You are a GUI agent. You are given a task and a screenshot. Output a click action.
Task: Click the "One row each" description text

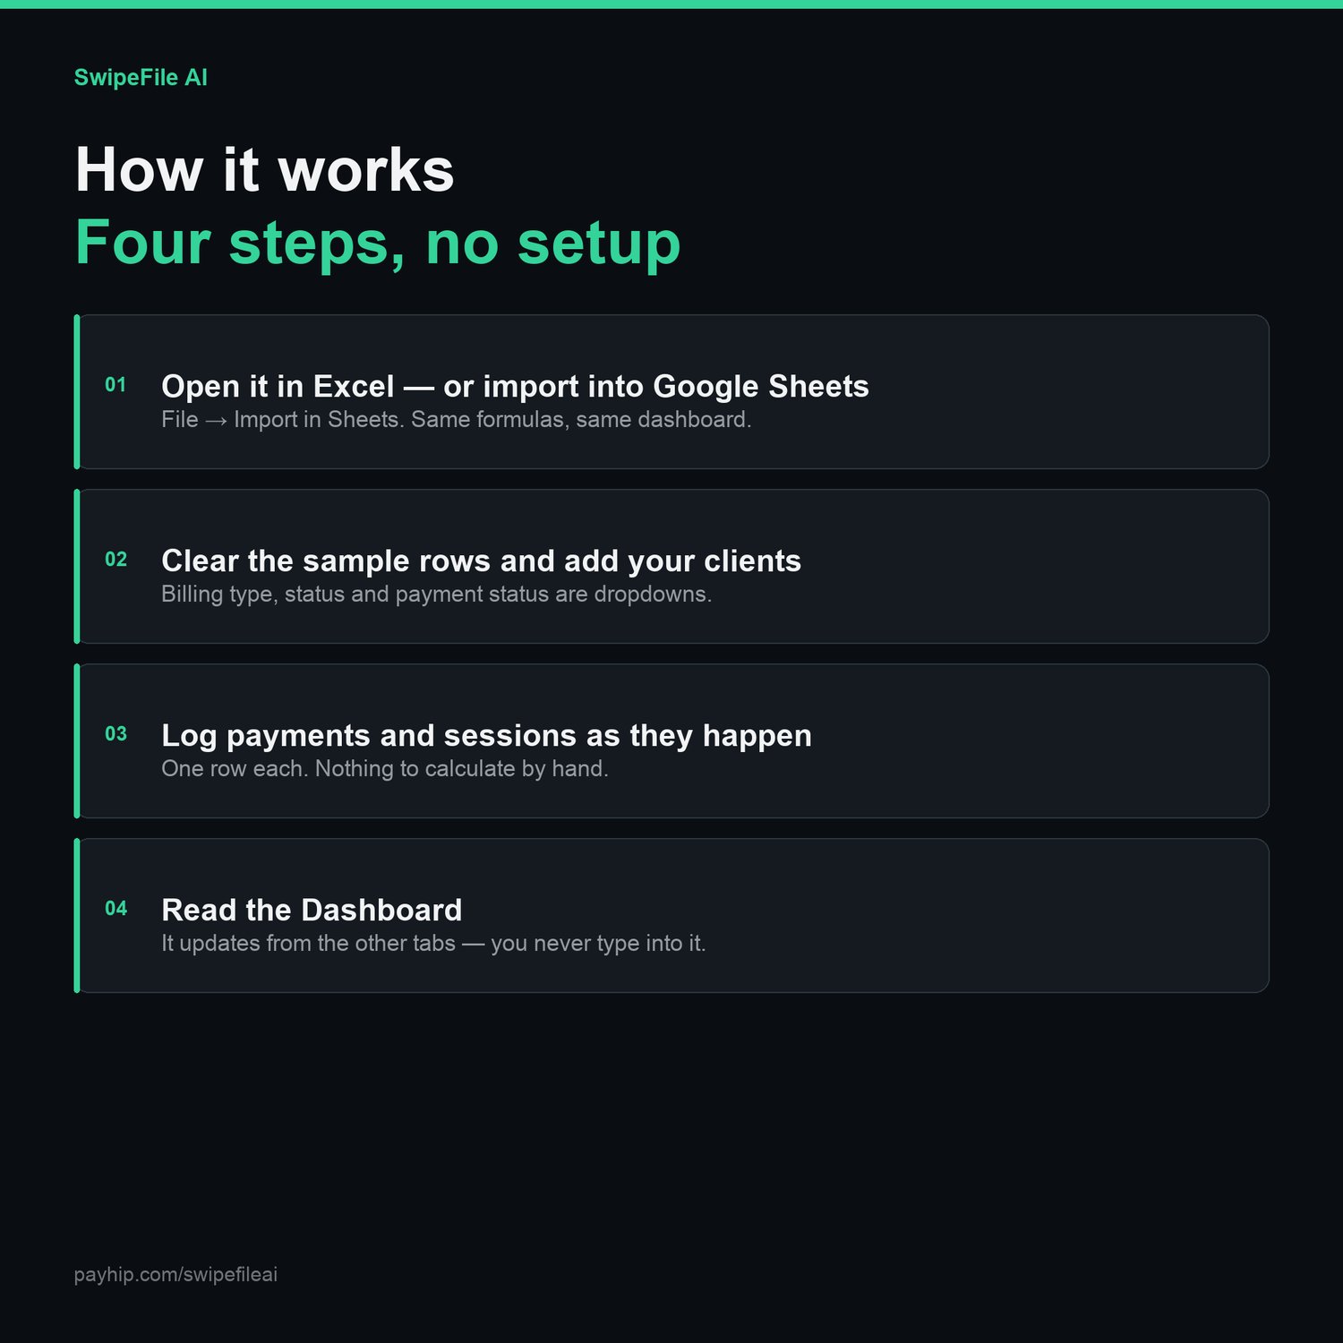385,769
